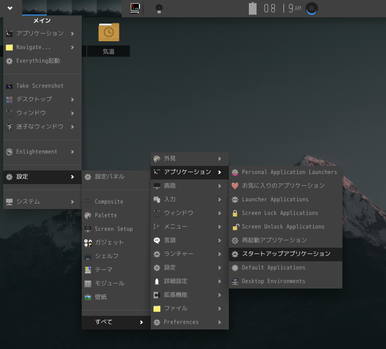This screenshot has width=386, height=349.
Task: Open Desktop Environments menu entry
Action: pyautogui.click(x=273, y=281)
